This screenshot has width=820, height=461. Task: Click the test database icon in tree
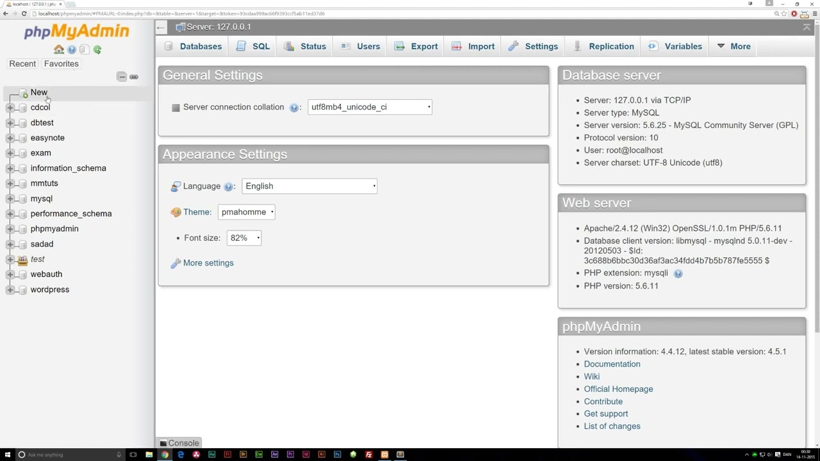[x=22, y=259]
